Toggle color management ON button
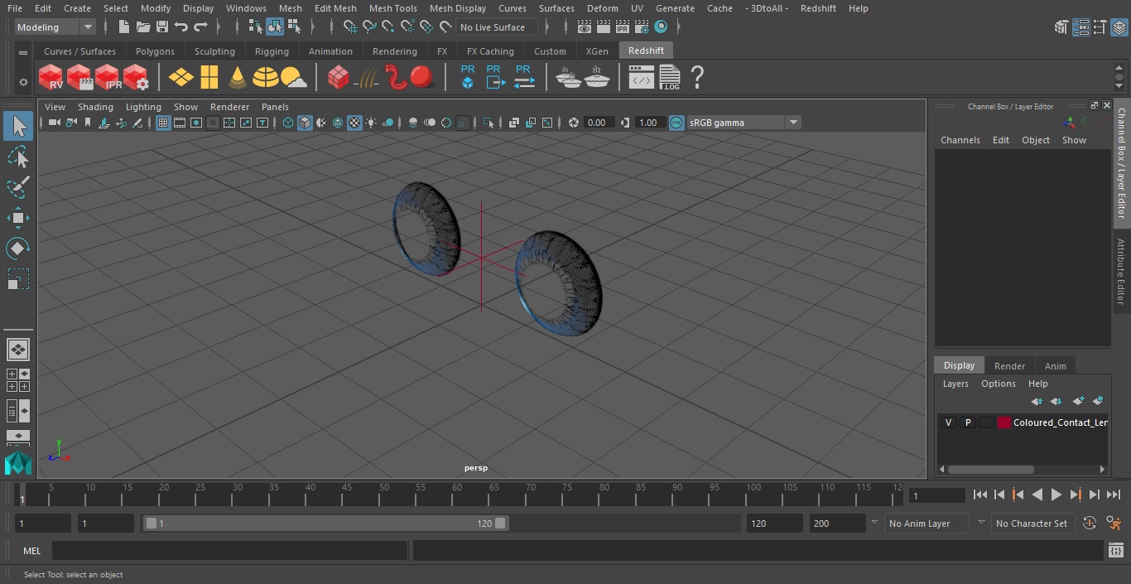Viewport: 1131px width, 584px height. [x=676, y=123]
